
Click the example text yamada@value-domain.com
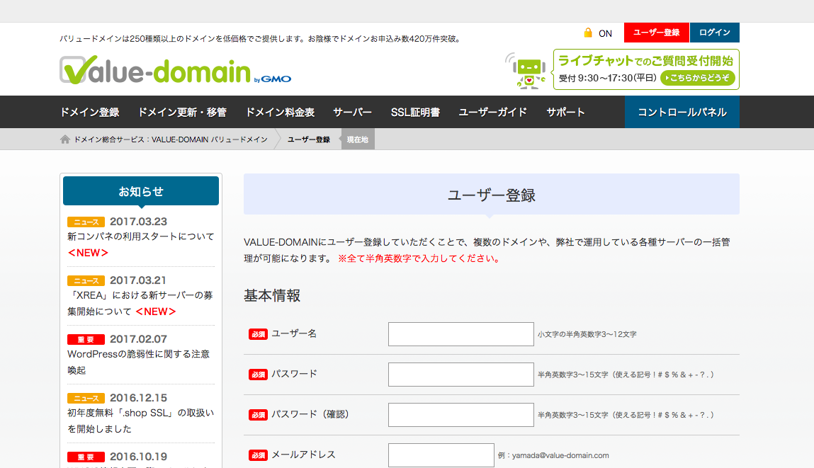tap(560, 455)
